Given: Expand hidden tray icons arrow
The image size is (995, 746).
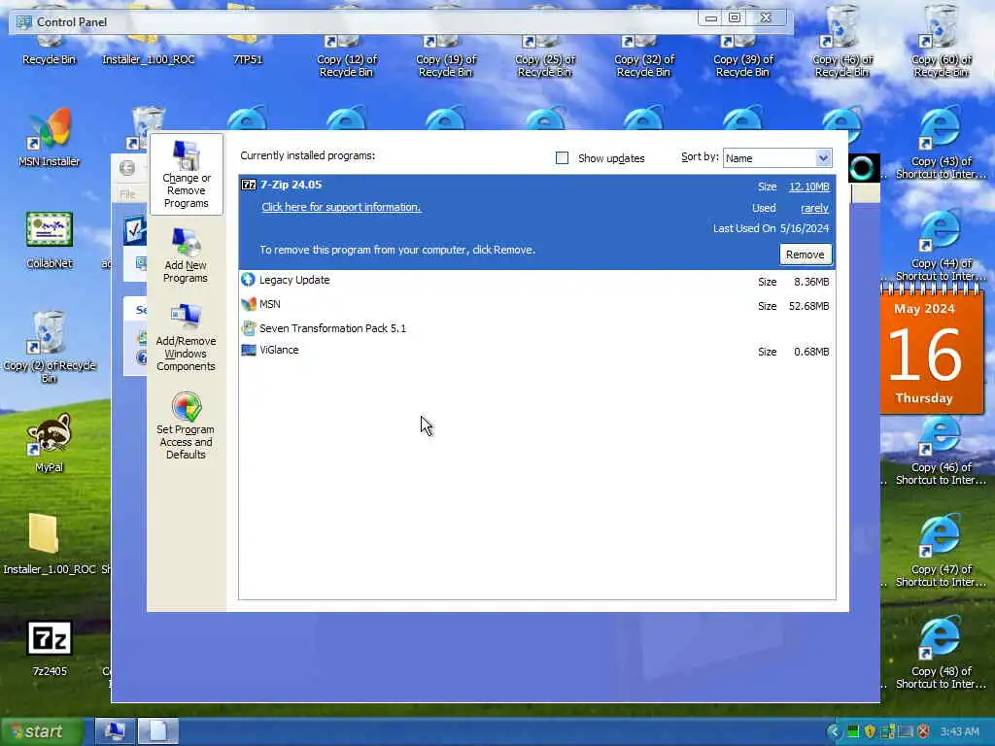Looking at the screenshot, I should pos(834,731).
